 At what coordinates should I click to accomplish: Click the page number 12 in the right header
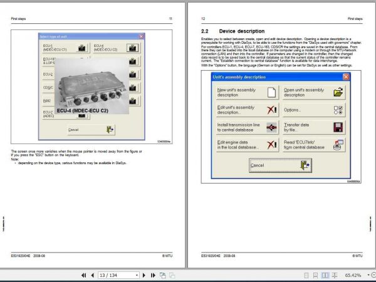coord(203,19)
